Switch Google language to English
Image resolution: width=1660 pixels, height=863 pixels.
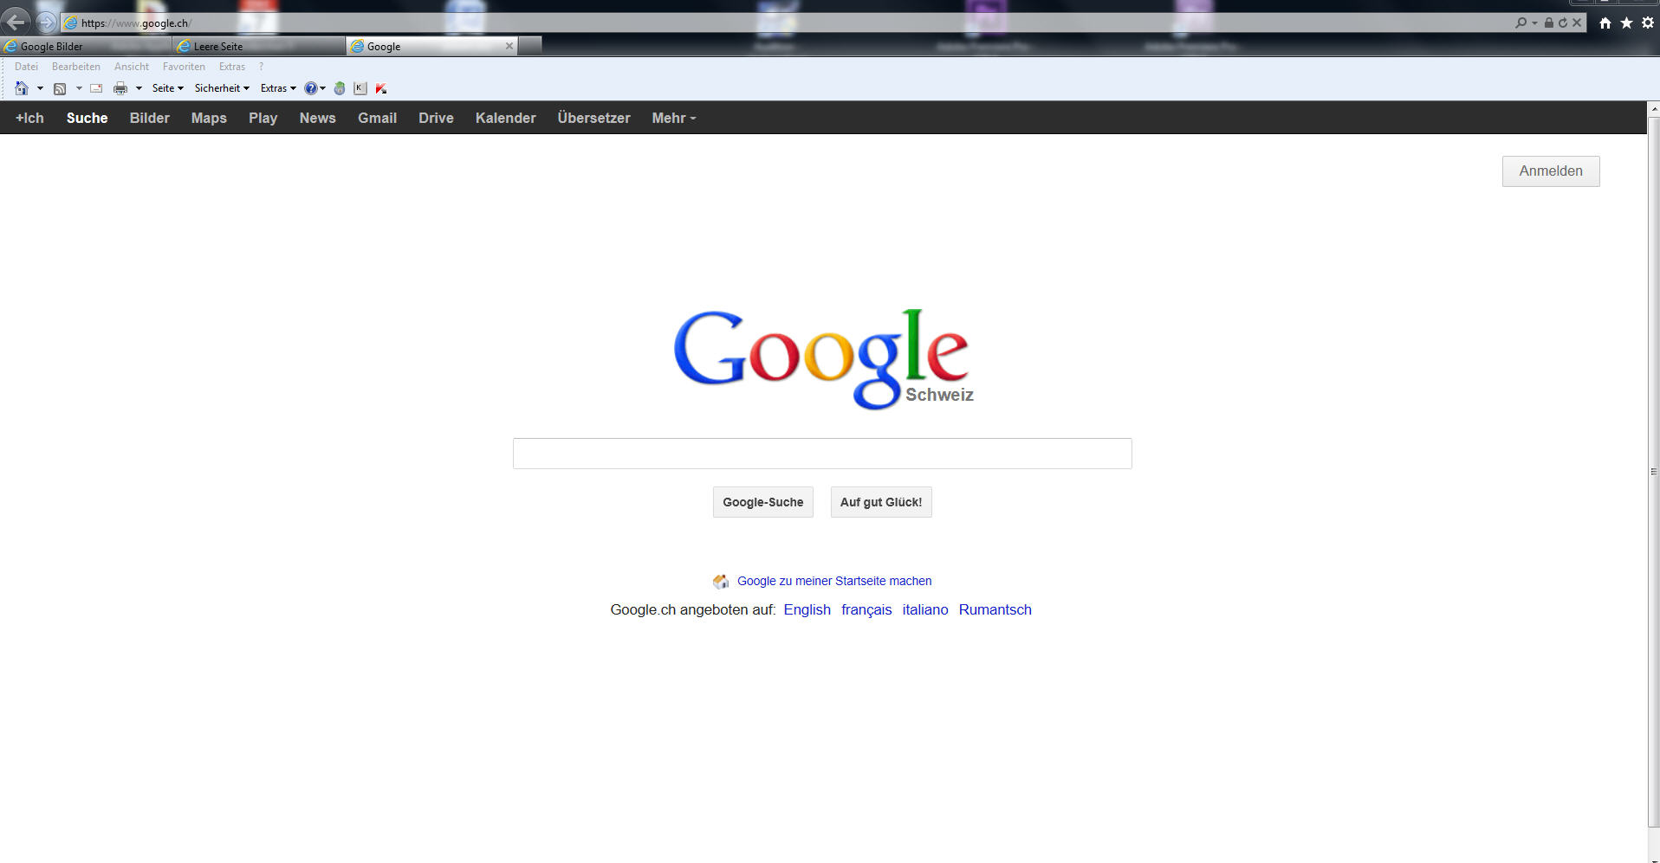(x=807, y=609)
